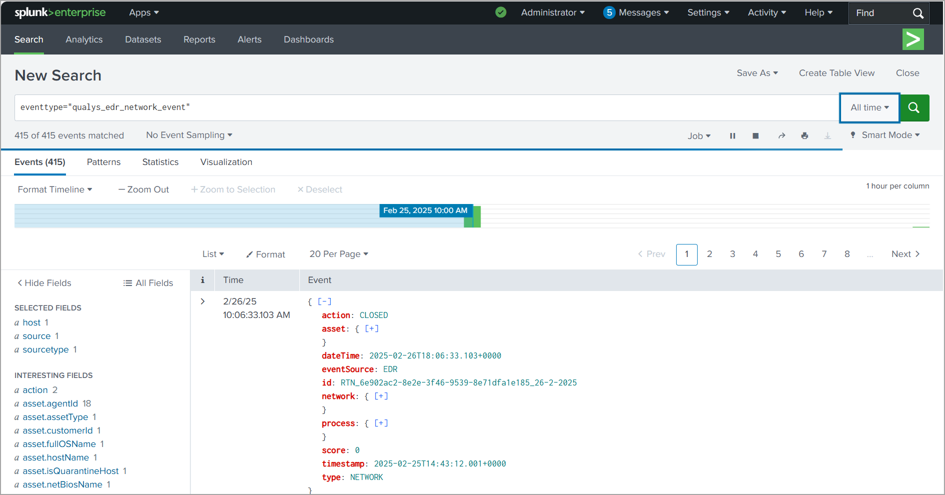Open the Dashboards navigation item
Viewport: 945px width, 495px height.
pyautogui.click(x=308, y=39)
